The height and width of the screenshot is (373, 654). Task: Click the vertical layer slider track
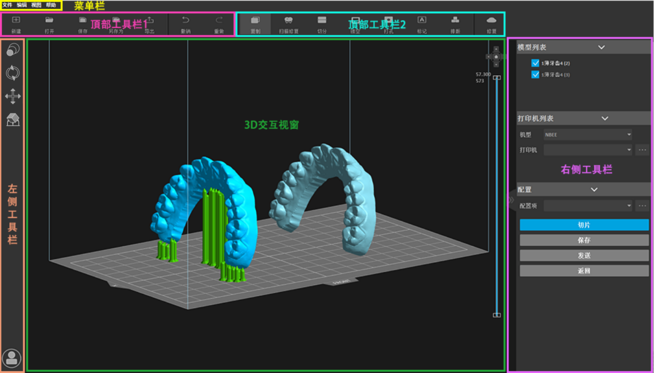click(x=497, y=196)
